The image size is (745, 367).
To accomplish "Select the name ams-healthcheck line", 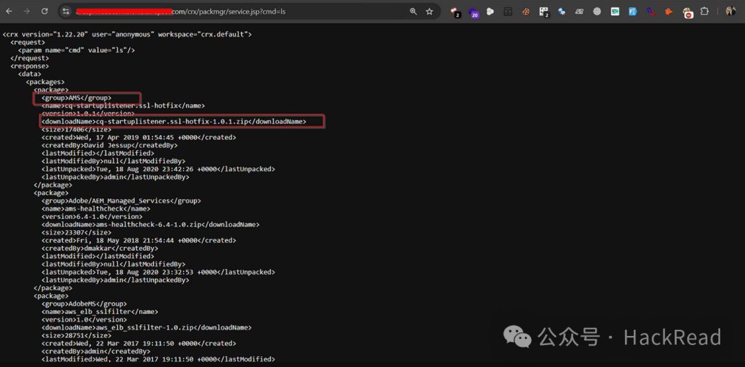I will coord(95,209).
